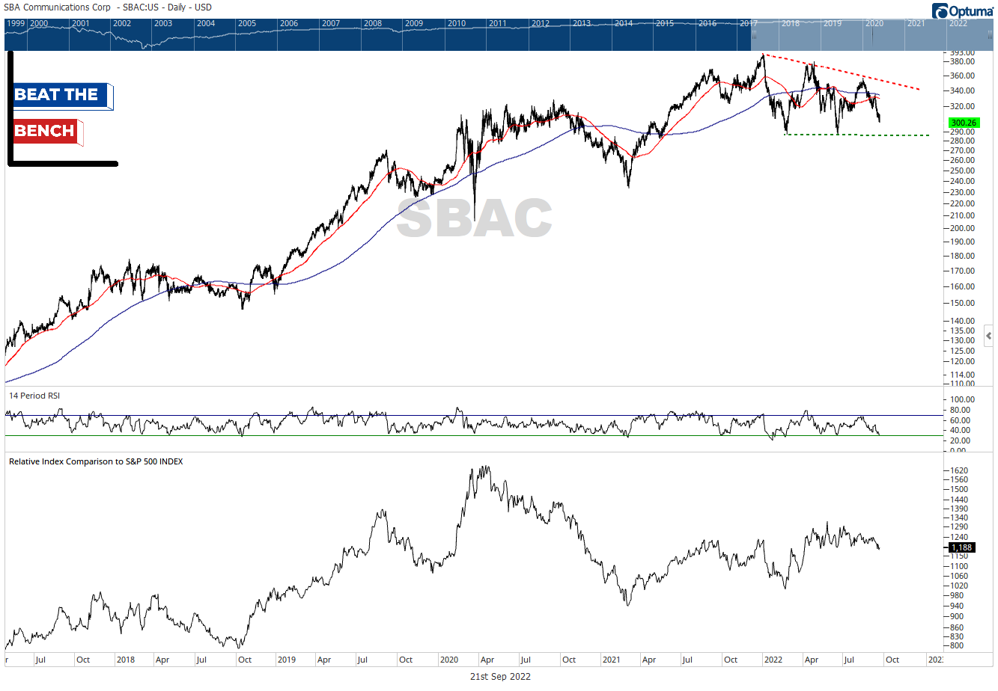Click year 2011 in the overview timeline

click(498, 24)
